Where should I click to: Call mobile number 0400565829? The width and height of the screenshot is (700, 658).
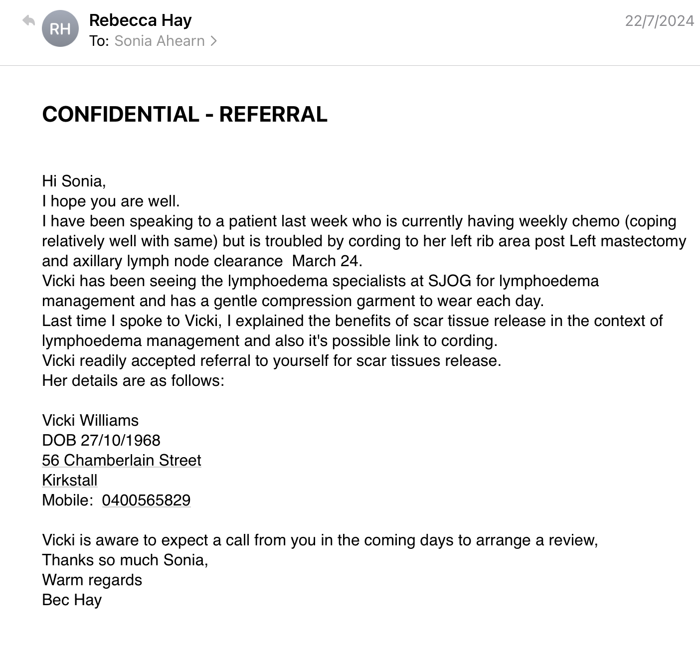click(146, 500)
